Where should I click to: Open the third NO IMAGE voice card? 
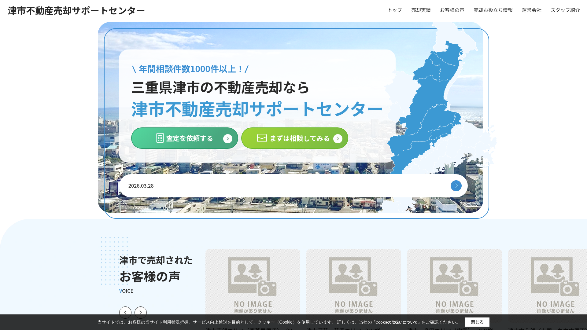coord(455,286)
